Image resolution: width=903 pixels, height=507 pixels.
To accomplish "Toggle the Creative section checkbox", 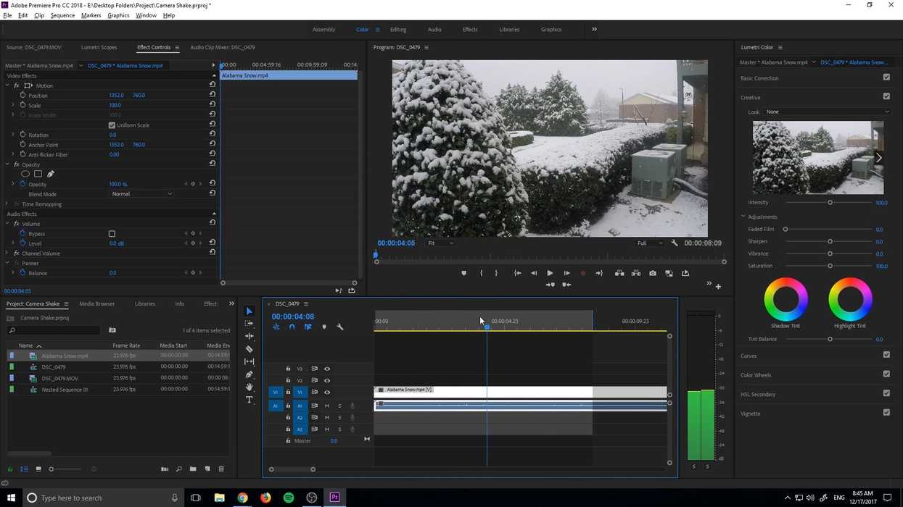I will click(x=886, y=96).
